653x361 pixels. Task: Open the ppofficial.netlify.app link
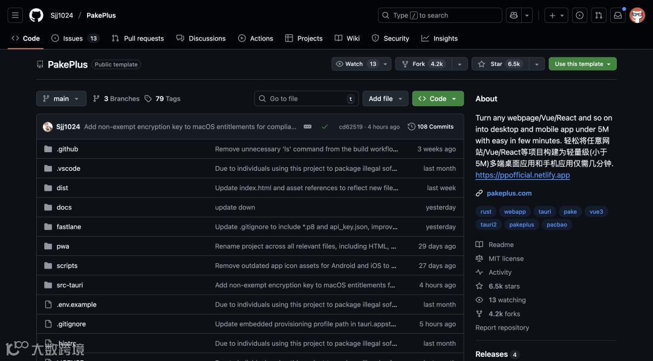coord(522,175)
